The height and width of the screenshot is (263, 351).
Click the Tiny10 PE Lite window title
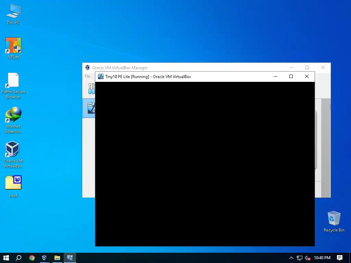(x=148, y=76)
